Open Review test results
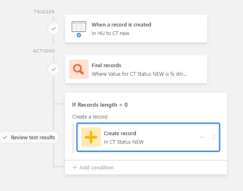The width and height of the screenshot is (243, 191). (29, 137)
